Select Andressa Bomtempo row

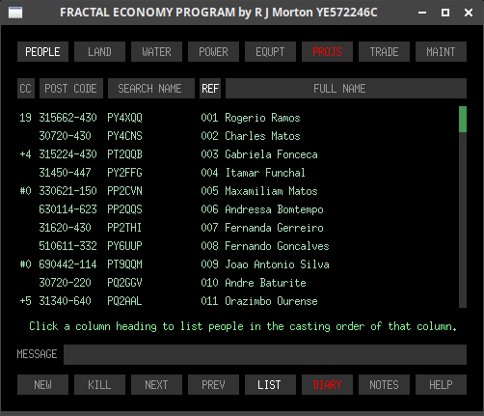click(x=274, y=209)
